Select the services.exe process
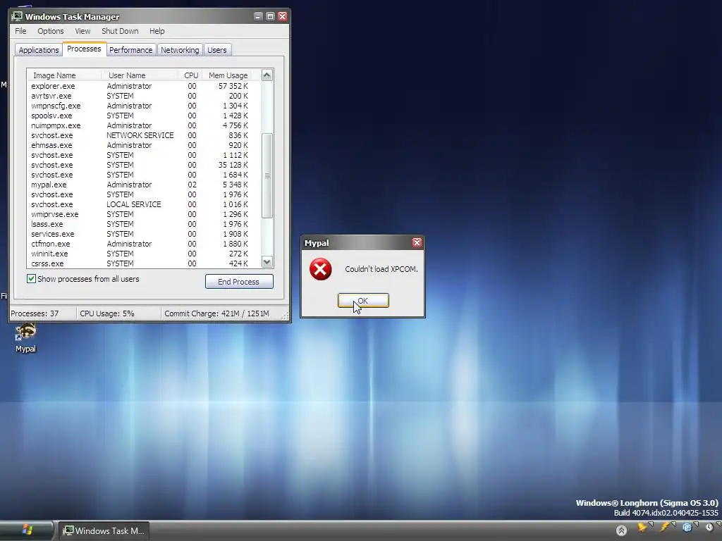 click(144, 234)
